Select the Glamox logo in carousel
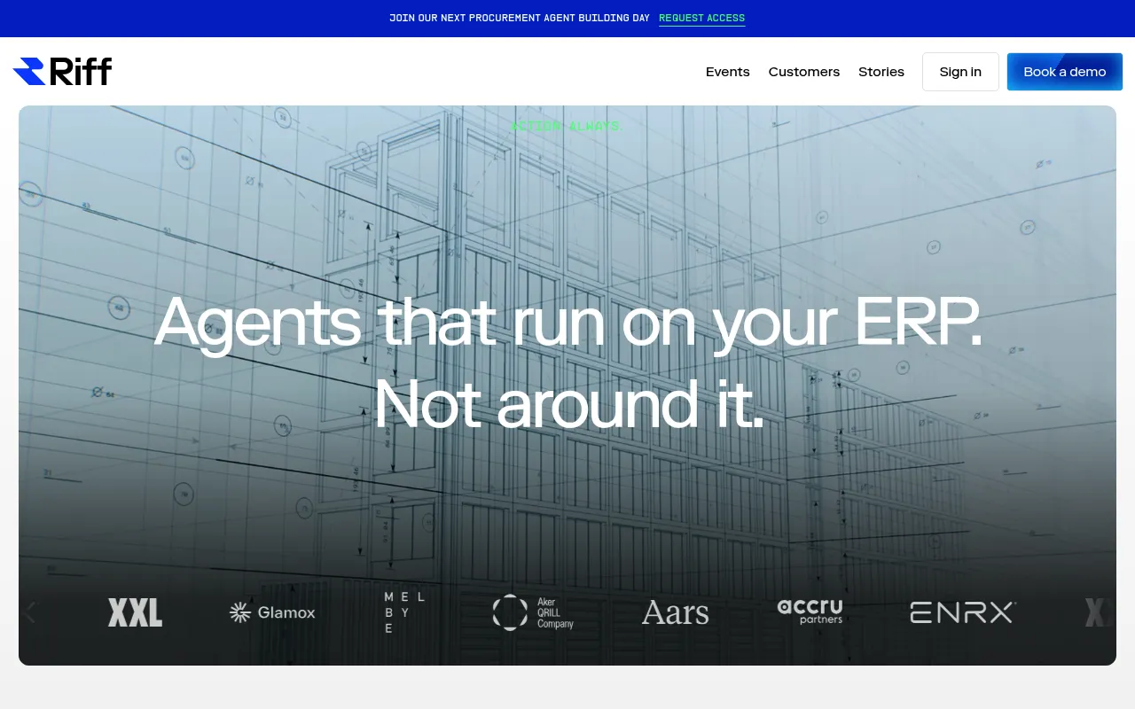Screen dimensions: 1135x709 click(x=272, y=612)
